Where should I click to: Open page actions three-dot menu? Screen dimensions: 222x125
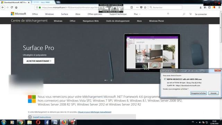(x=137, y=7)
